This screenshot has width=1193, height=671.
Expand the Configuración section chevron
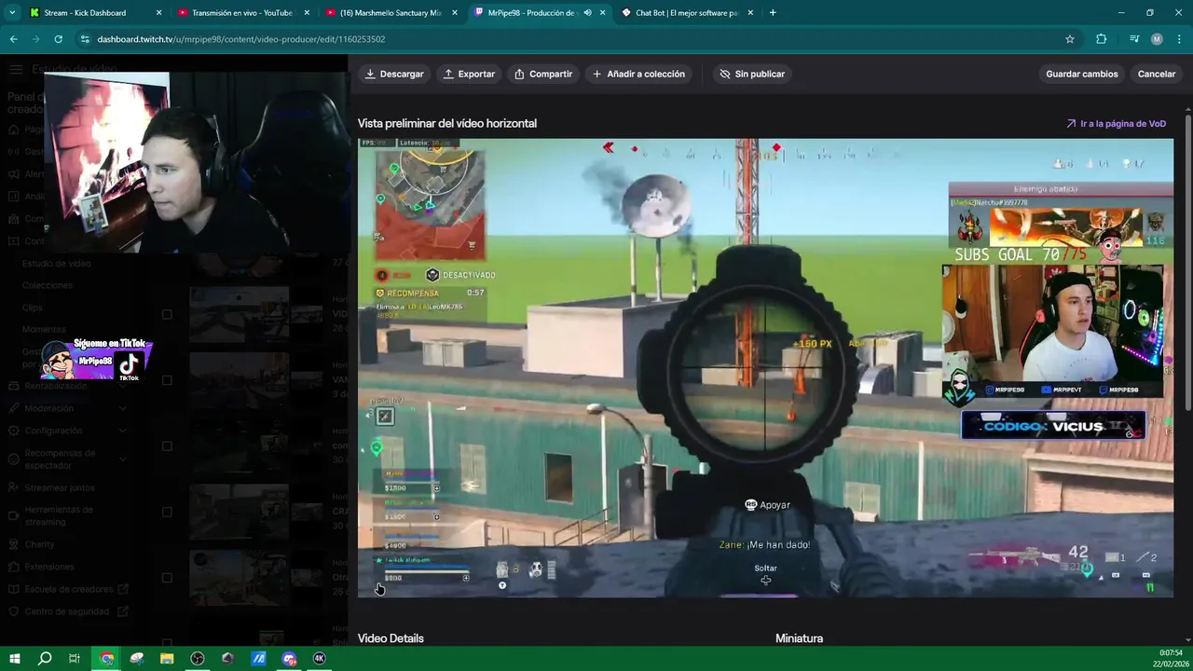tap(123, 431)
